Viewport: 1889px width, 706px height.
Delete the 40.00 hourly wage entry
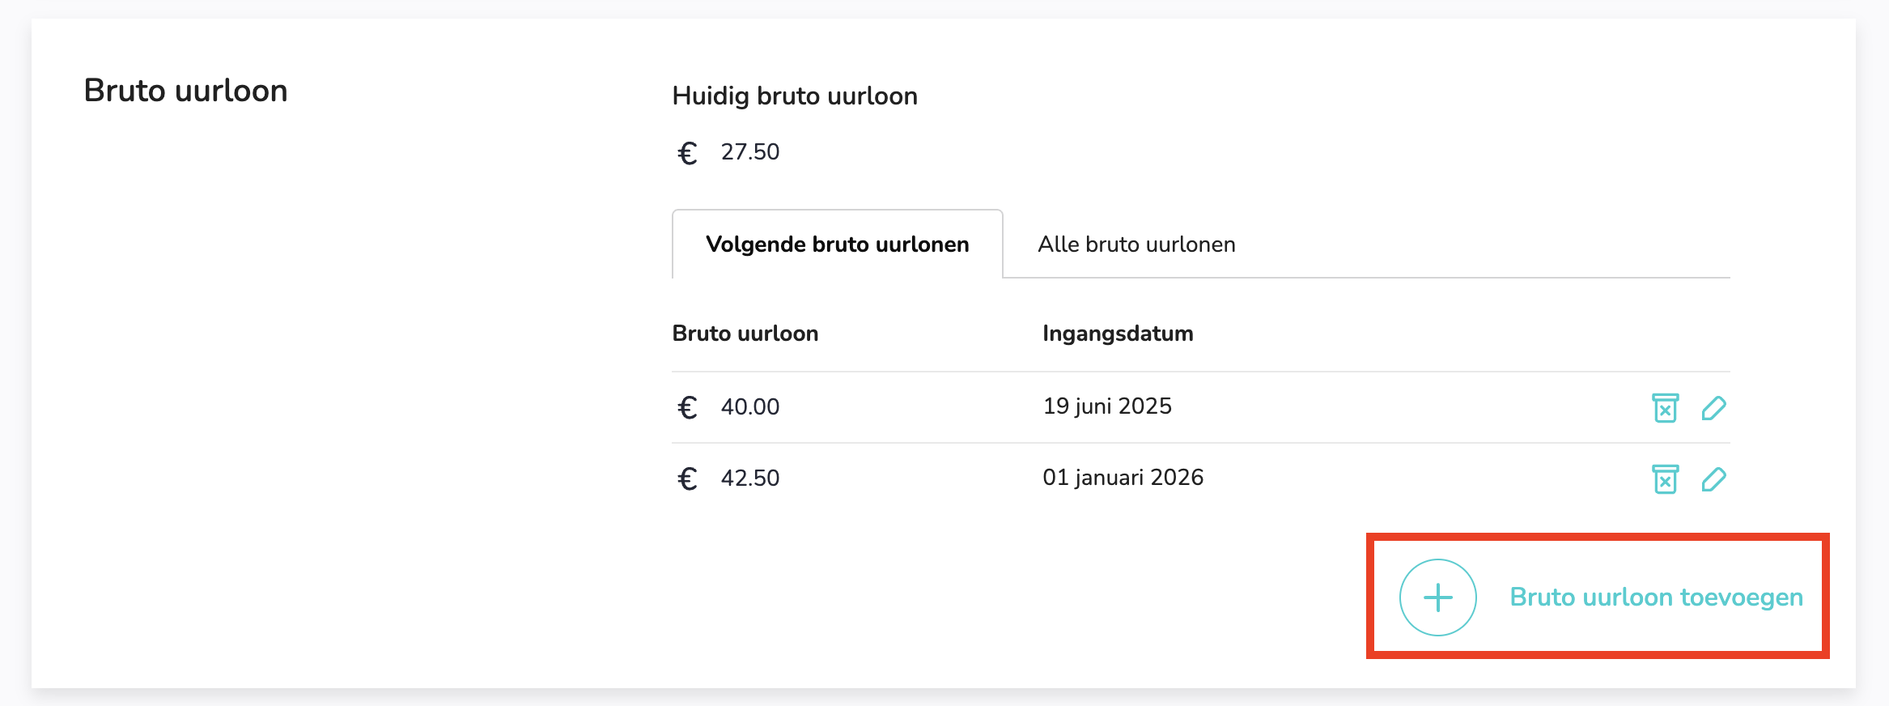(x=1665, y=407)
